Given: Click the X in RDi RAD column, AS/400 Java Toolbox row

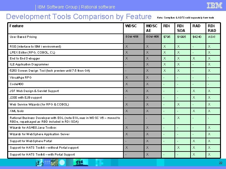Looking at the screenshot, I should coord(209,128).
